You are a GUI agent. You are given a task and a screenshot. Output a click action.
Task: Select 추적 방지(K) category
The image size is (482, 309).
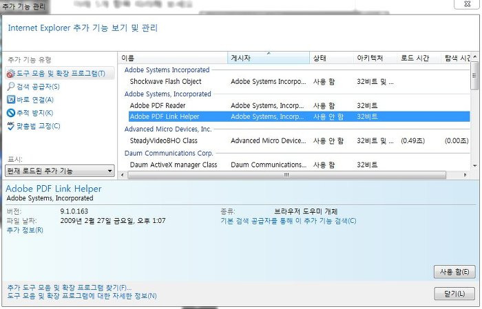34,113
